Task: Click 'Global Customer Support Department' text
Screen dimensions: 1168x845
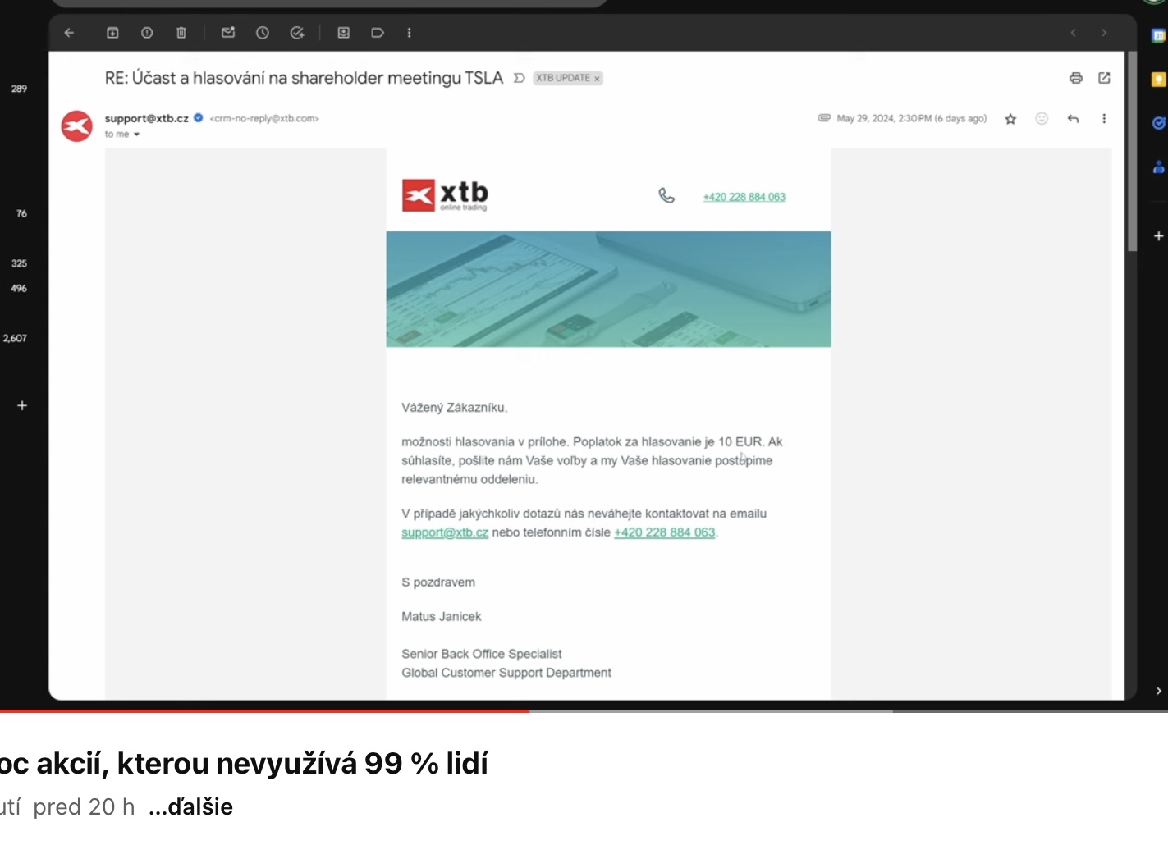Action: 506,673
